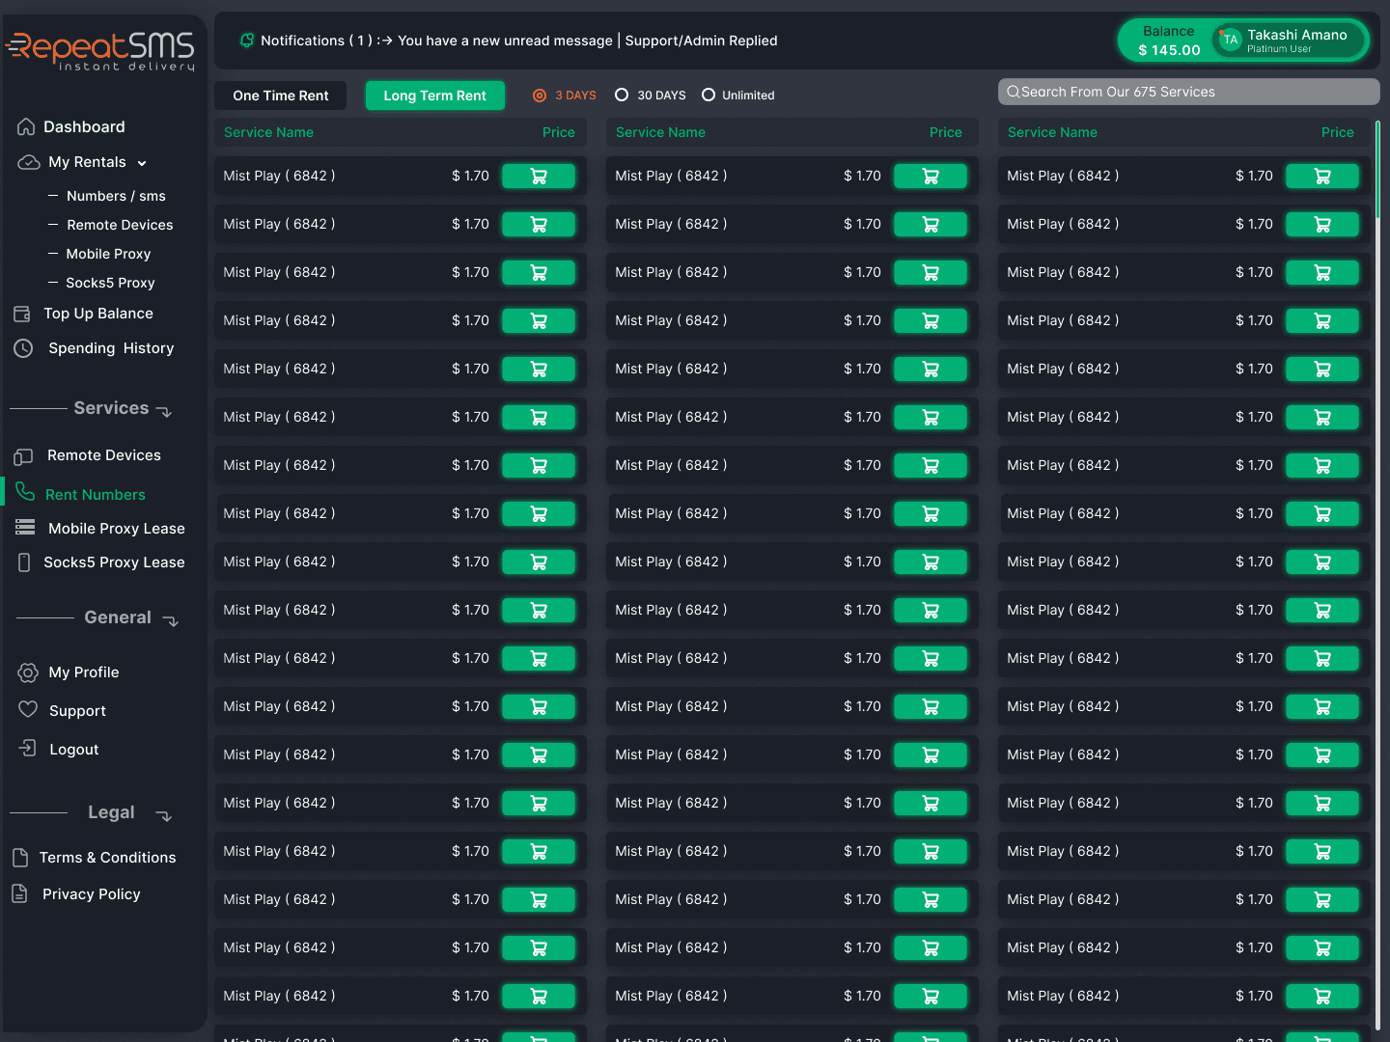Open Top Up Balance wallet icon
Image resolution: width=1390 pixels, height=1042 pixels.
(21, 313)
